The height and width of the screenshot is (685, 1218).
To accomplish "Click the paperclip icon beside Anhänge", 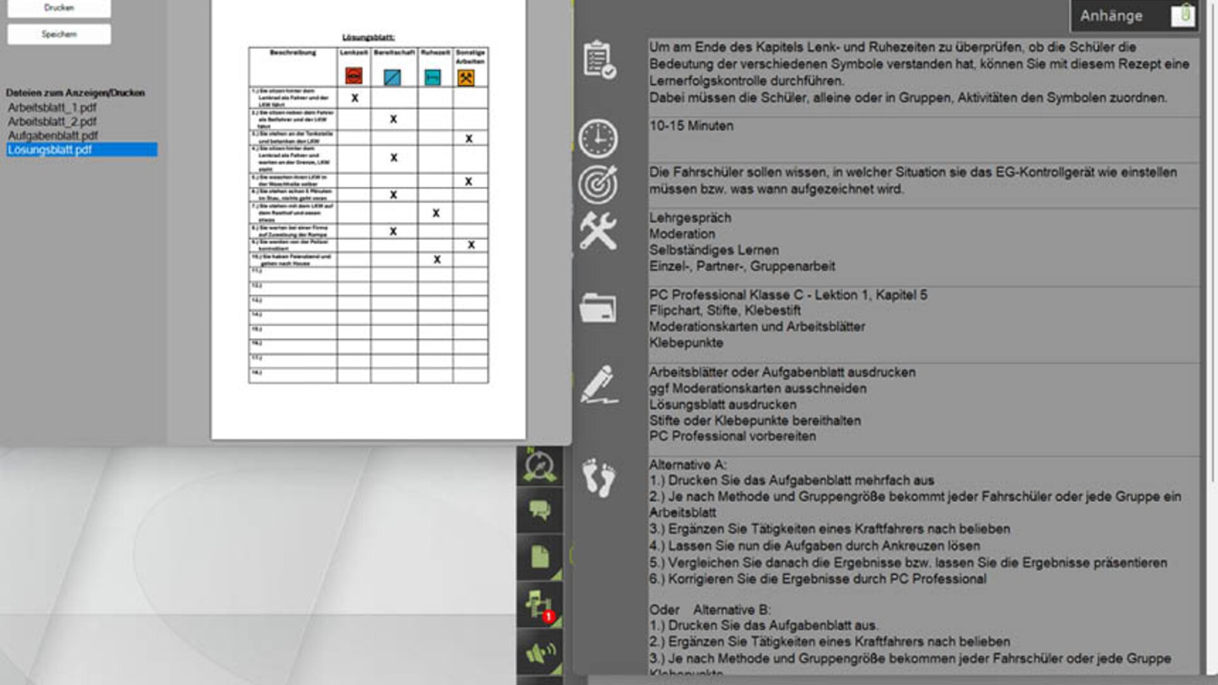I will tap(1183, 15).
